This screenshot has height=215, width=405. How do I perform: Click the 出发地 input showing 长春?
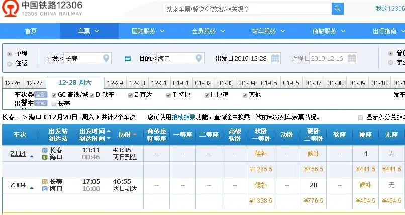coord(87,58)
